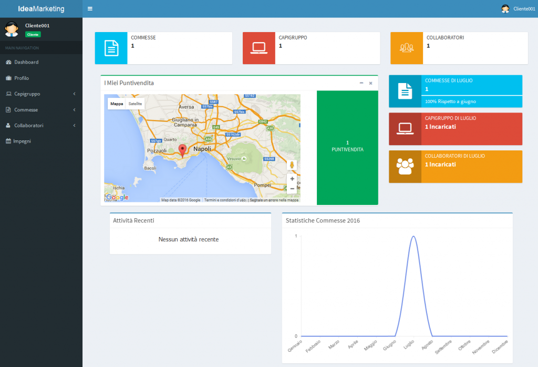Click the COMMESSE label in top tile
538x367 pixels.
click(x=143, y=37)
